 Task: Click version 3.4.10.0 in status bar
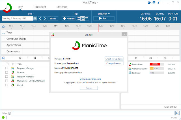tap(174, 118)
